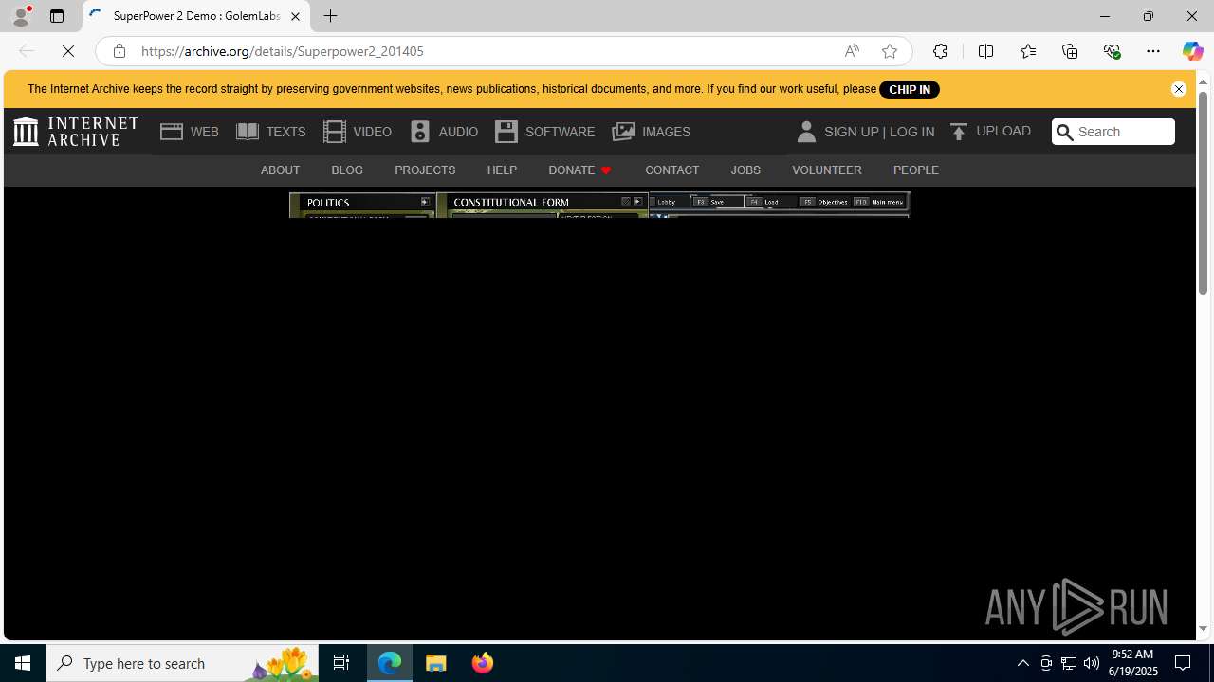Go to the BLOG page
Image resolution: width=1214 pixels, height=682 pixels.
pos(347,170)
